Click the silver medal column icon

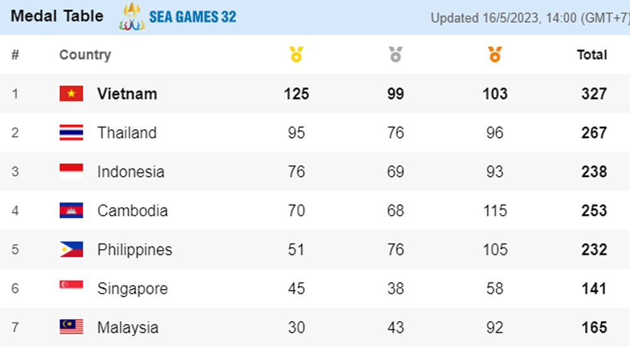(x=396, y=54)
